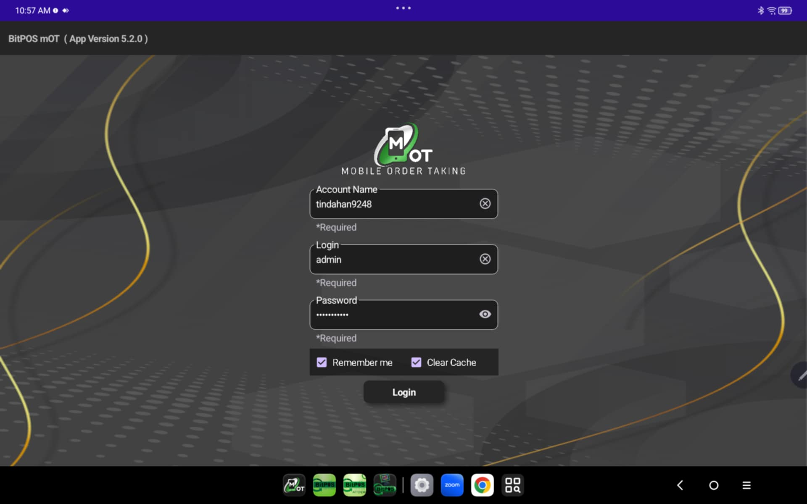
Task: Click the Clear Cache label text
Action: tap(451, 362)
